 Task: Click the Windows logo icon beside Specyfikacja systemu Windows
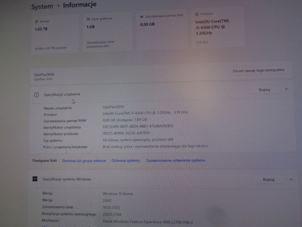35,179
